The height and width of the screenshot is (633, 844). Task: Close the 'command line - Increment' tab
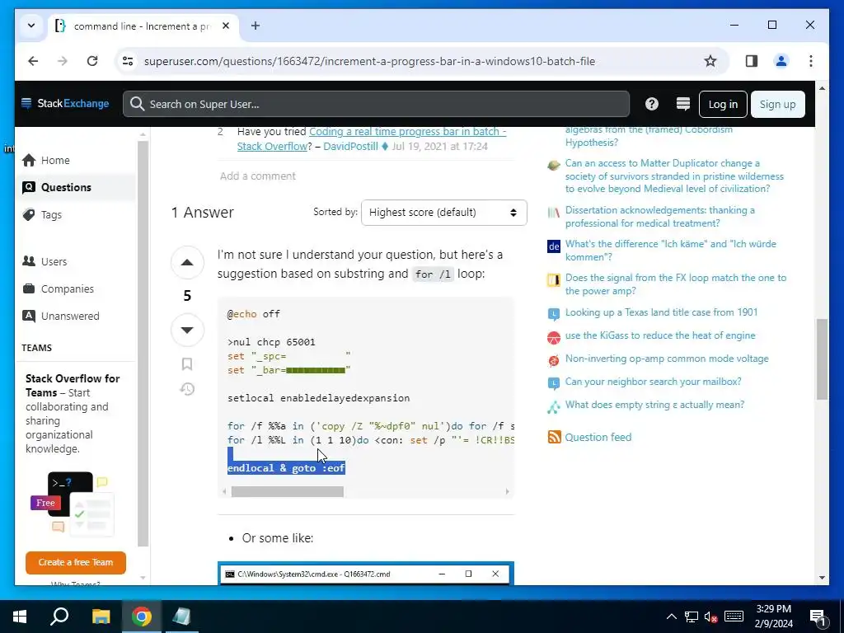(x=226, y=26)
